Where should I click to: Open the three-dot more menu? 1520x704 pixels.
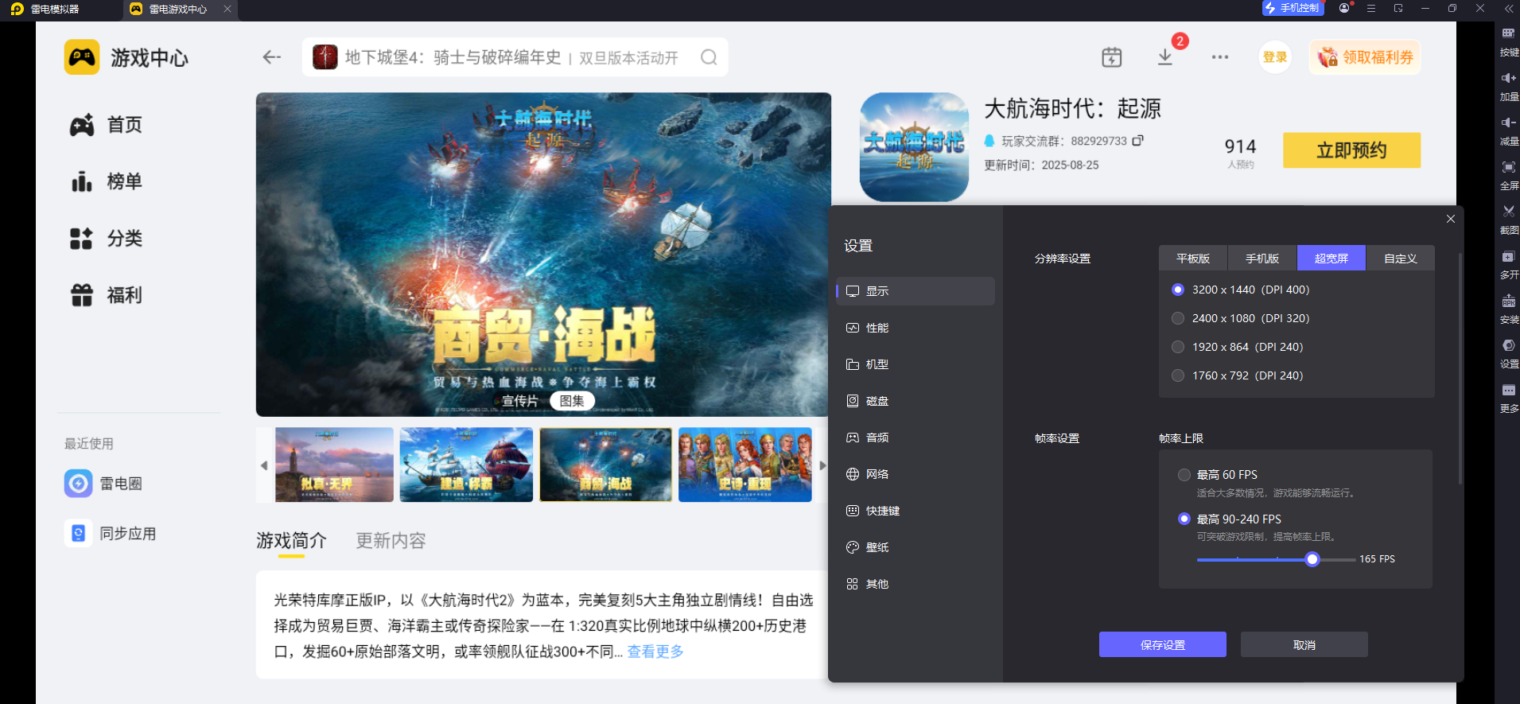tap(1220, 57)
